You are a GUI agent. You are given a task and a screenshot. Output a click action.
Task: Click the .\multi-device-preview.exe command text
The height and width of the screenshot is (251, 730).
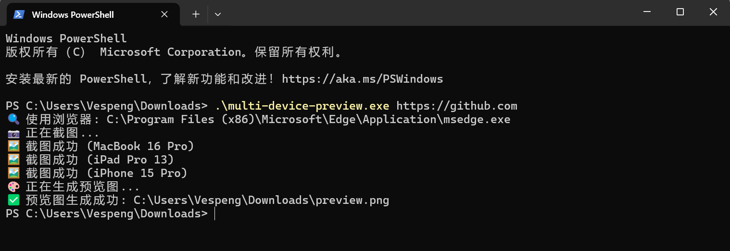tap(302, 106)
